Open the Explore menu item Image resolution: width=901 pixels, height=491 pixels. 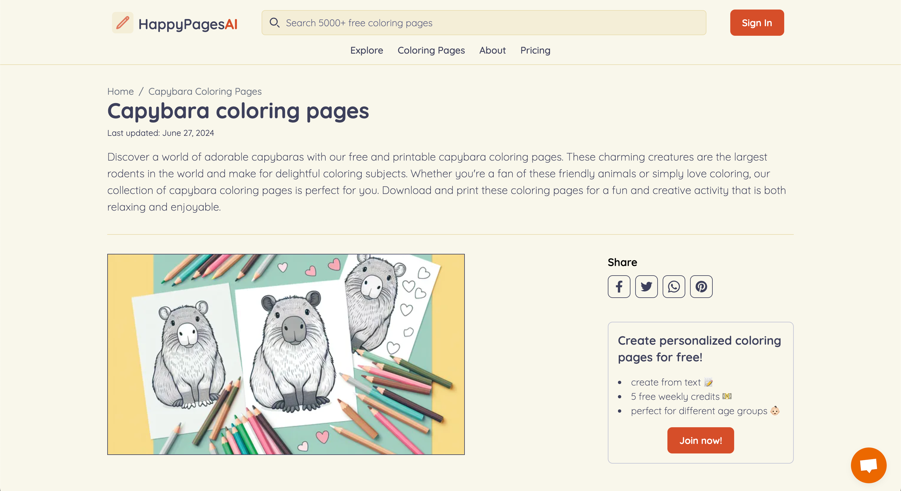[366, 50]
